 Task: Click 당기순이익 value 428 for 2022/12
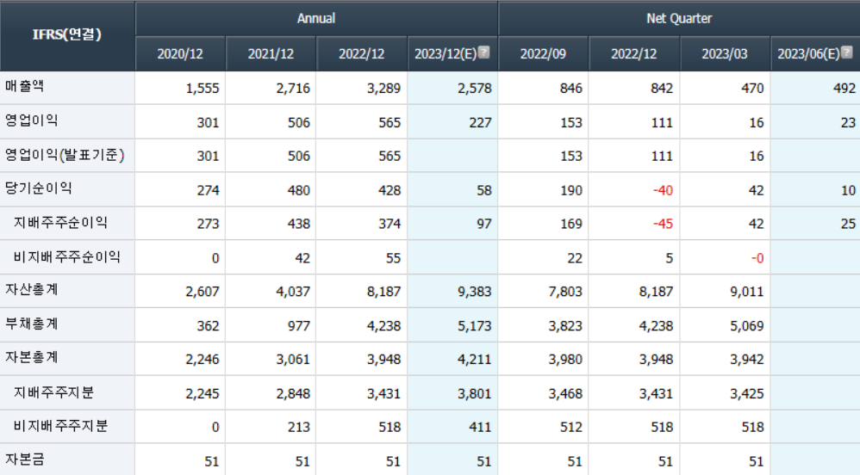[389, 191]
